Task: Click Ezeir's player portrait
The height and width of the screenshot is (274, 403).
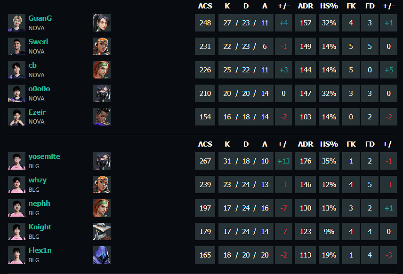Action: 16,117
